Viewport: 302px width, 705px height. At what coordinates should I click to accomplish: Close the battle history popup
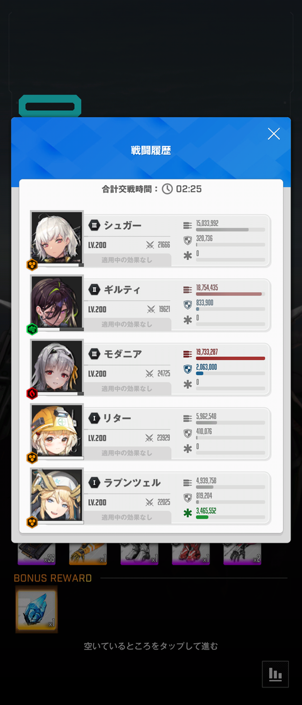click(274, 133)
